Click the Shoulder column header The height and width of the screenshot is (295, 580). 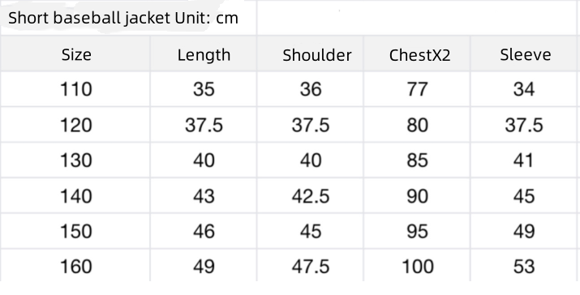point(311,53)
